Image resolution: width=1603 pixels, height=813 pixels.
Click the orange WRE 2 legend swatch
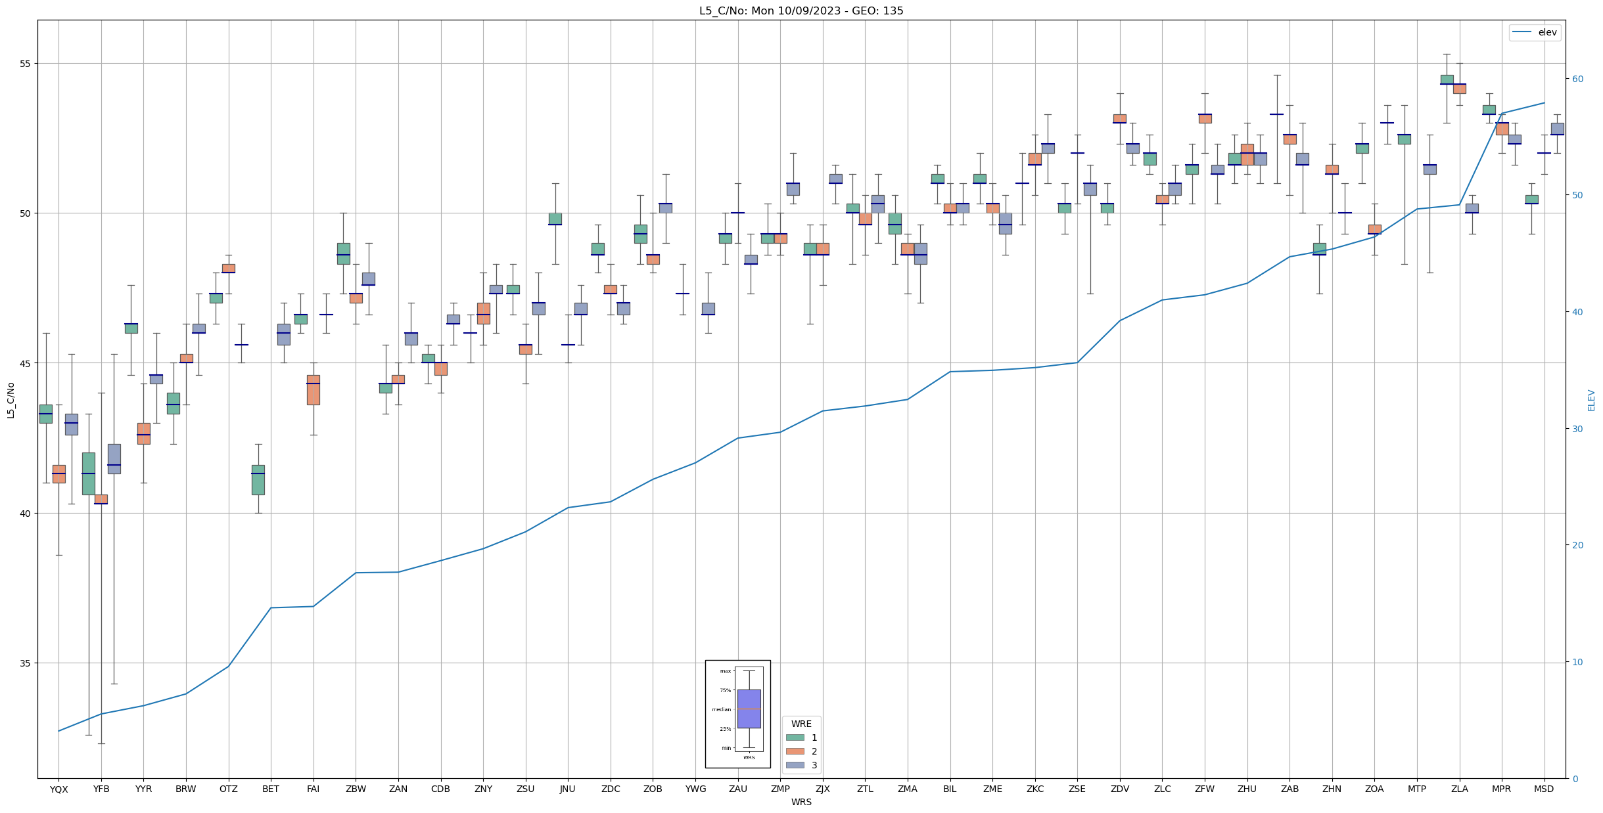[x=795, y=751]
